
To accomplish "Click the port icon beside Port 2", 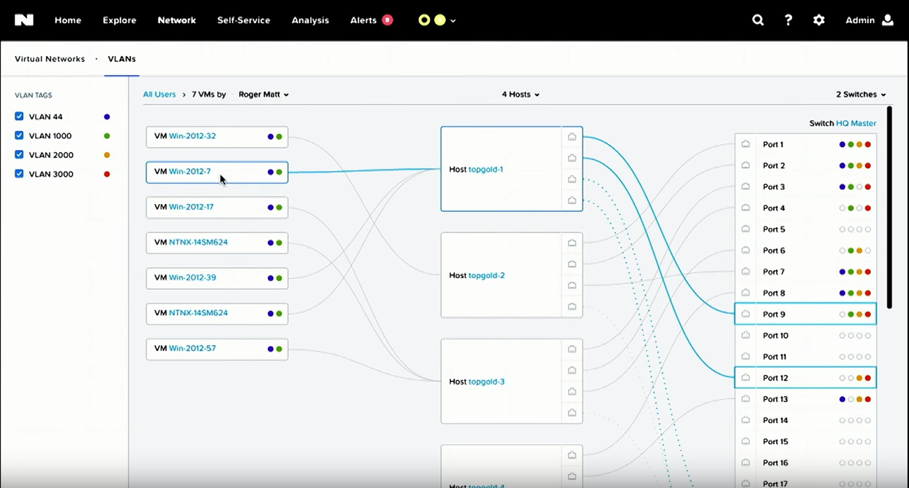I will [x=746, y=166].
